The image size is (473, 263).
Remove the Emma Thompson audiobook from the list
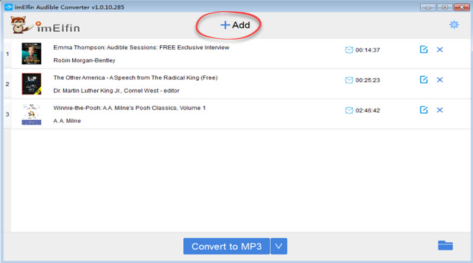tap(440, 50)
